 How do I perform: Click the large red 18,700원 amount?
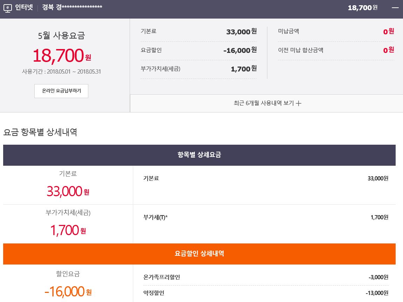pyautogui.click(x=61, y=55)
